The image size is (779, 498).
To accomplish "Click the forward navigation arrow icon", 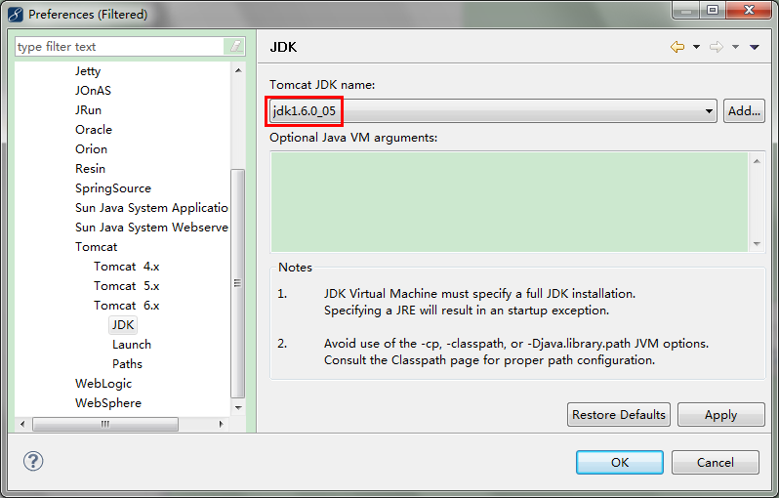I will pos(716,47).
